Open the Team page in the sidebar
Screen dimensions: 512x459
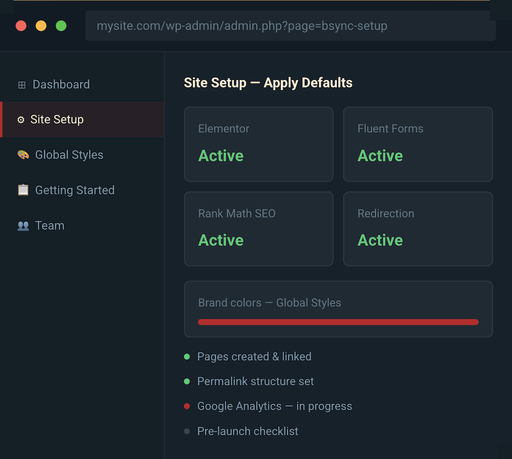click(82, 225)
